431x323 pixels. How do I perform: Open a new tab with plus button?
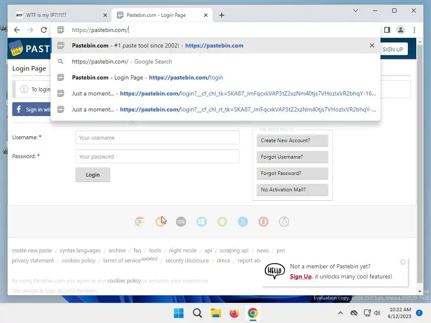(x=222, y=15)
